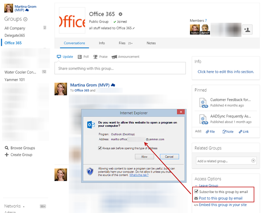Click the What's the risk help shield icon

point(90,171)
